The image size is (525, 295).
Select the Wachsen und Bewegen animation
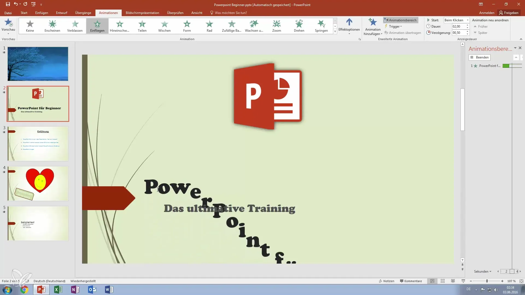[254, 26]
